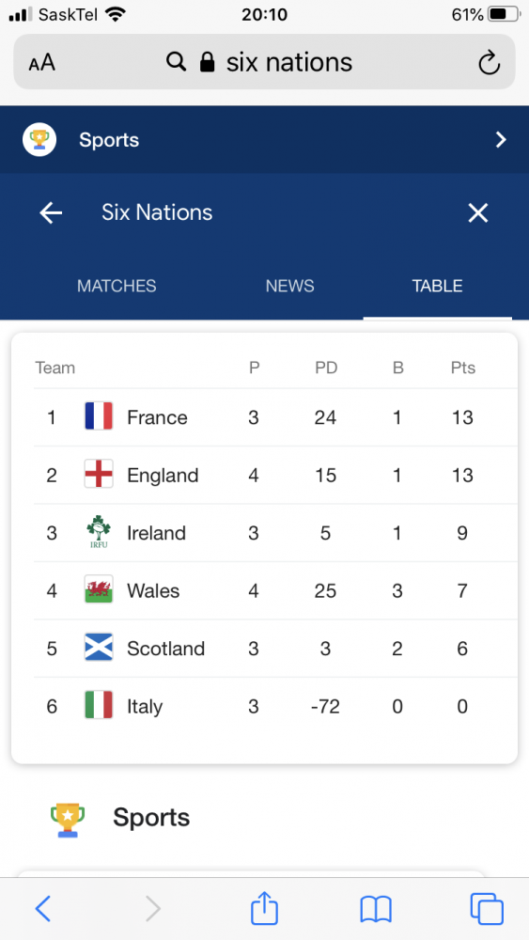Viewport: 529px width, 940px height.
Task: Switch to the NEWS tab
Action: click(290, 286)
